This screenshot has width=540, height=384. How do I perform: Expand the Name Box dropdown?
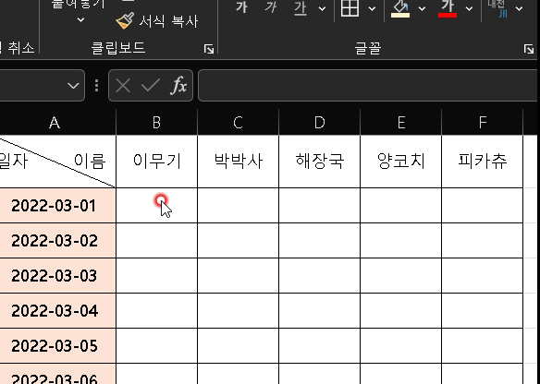click(73, 85)
